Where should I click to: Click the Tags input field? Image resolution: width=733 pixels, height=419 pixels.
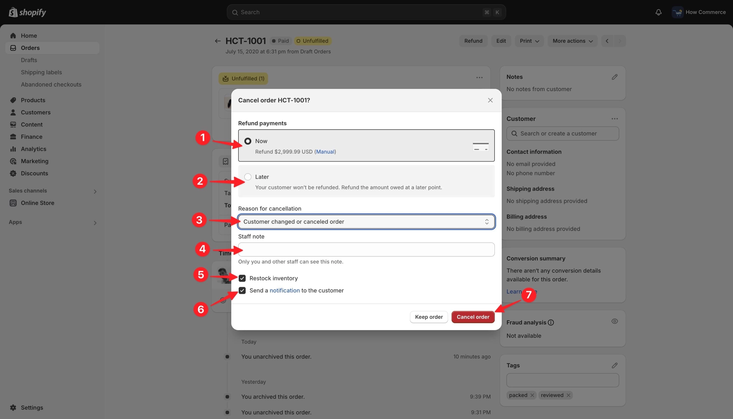pos(562,380)
